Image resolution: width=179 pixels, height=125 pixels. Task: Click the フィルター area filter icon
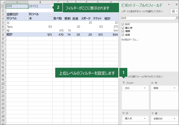tap(124, 83)
